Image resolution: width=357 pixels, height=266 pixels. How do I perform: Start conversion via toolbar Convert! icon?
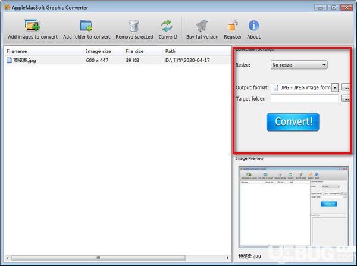(x=167, y=26)
